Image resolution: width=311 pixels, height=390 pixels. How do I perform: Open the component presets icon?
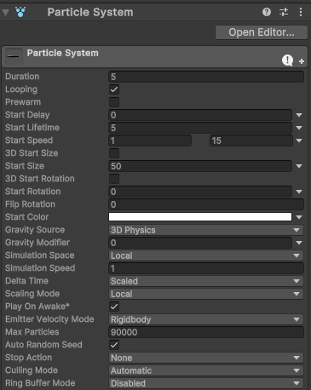point(284,12)
